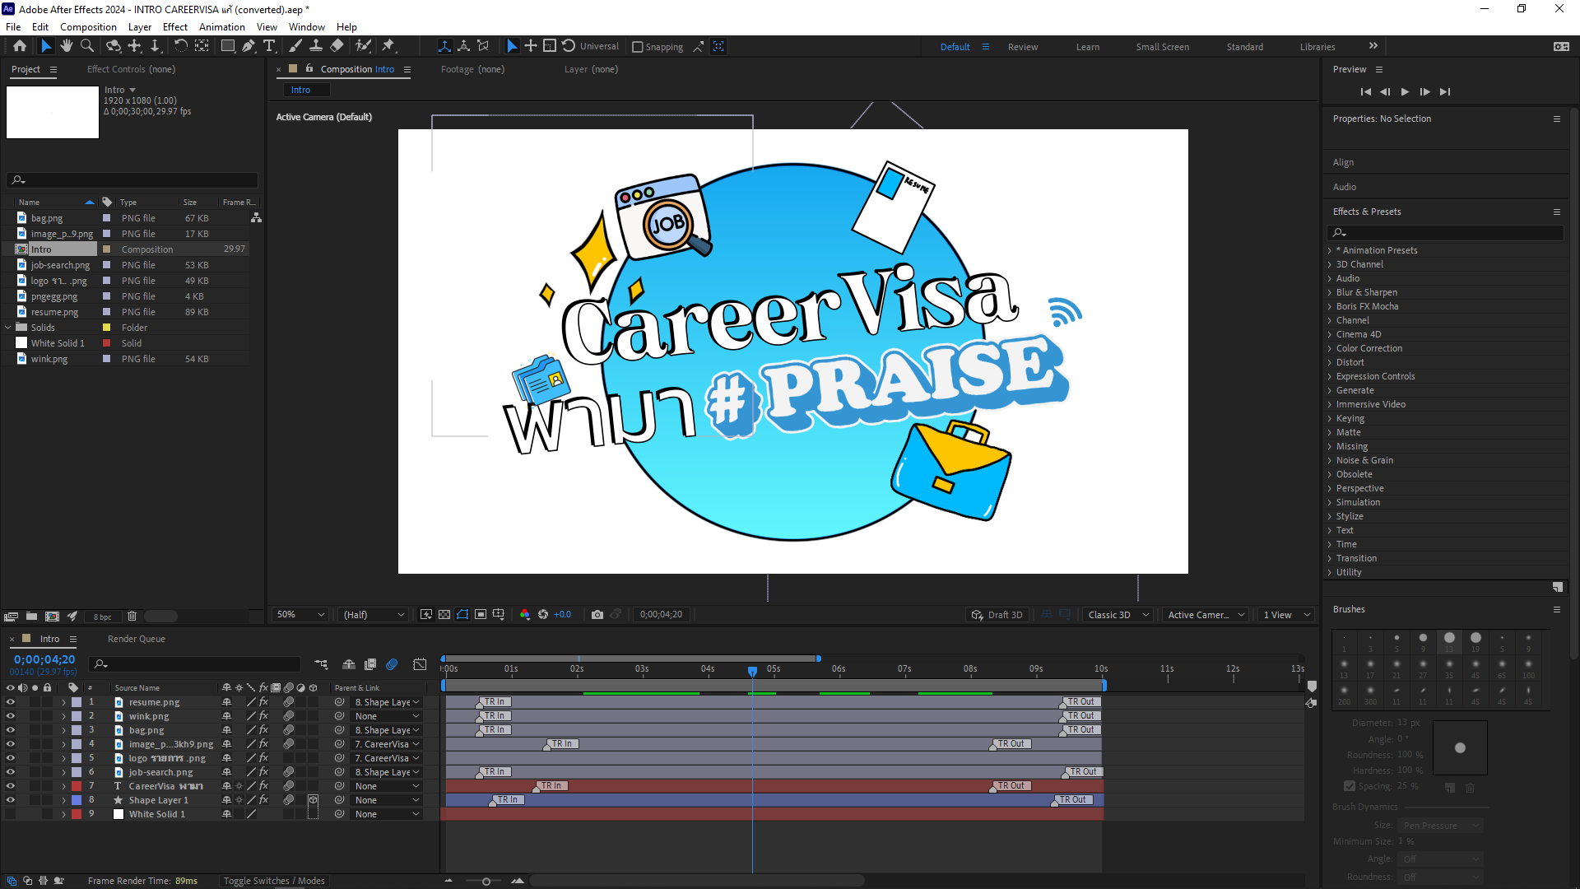Select the Eraser tool
The height and width of the screenshot is (889, 1580).
pyautogui.click(x=337, y=46)
